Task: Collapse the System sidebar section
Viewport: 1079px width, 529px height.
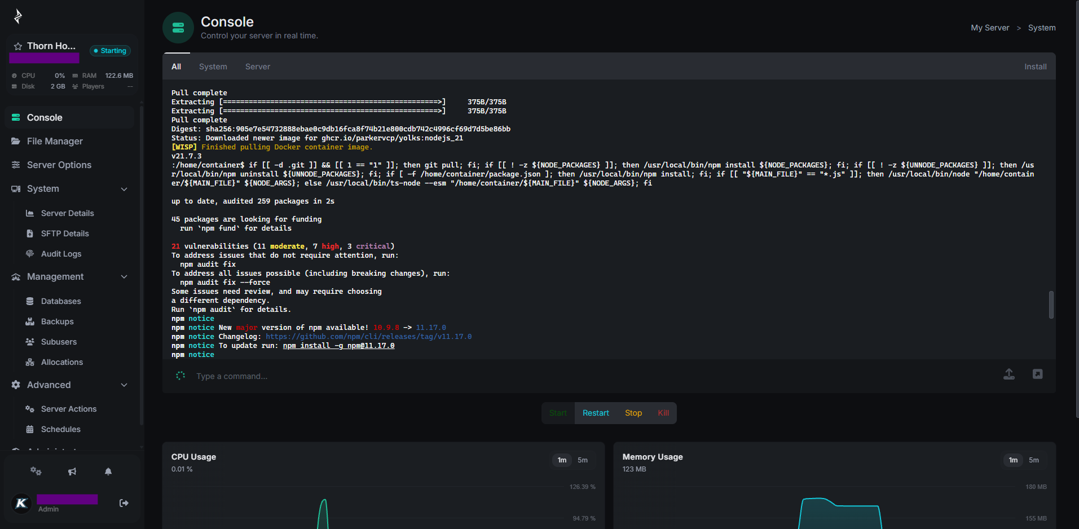Action: pos(124,189)
